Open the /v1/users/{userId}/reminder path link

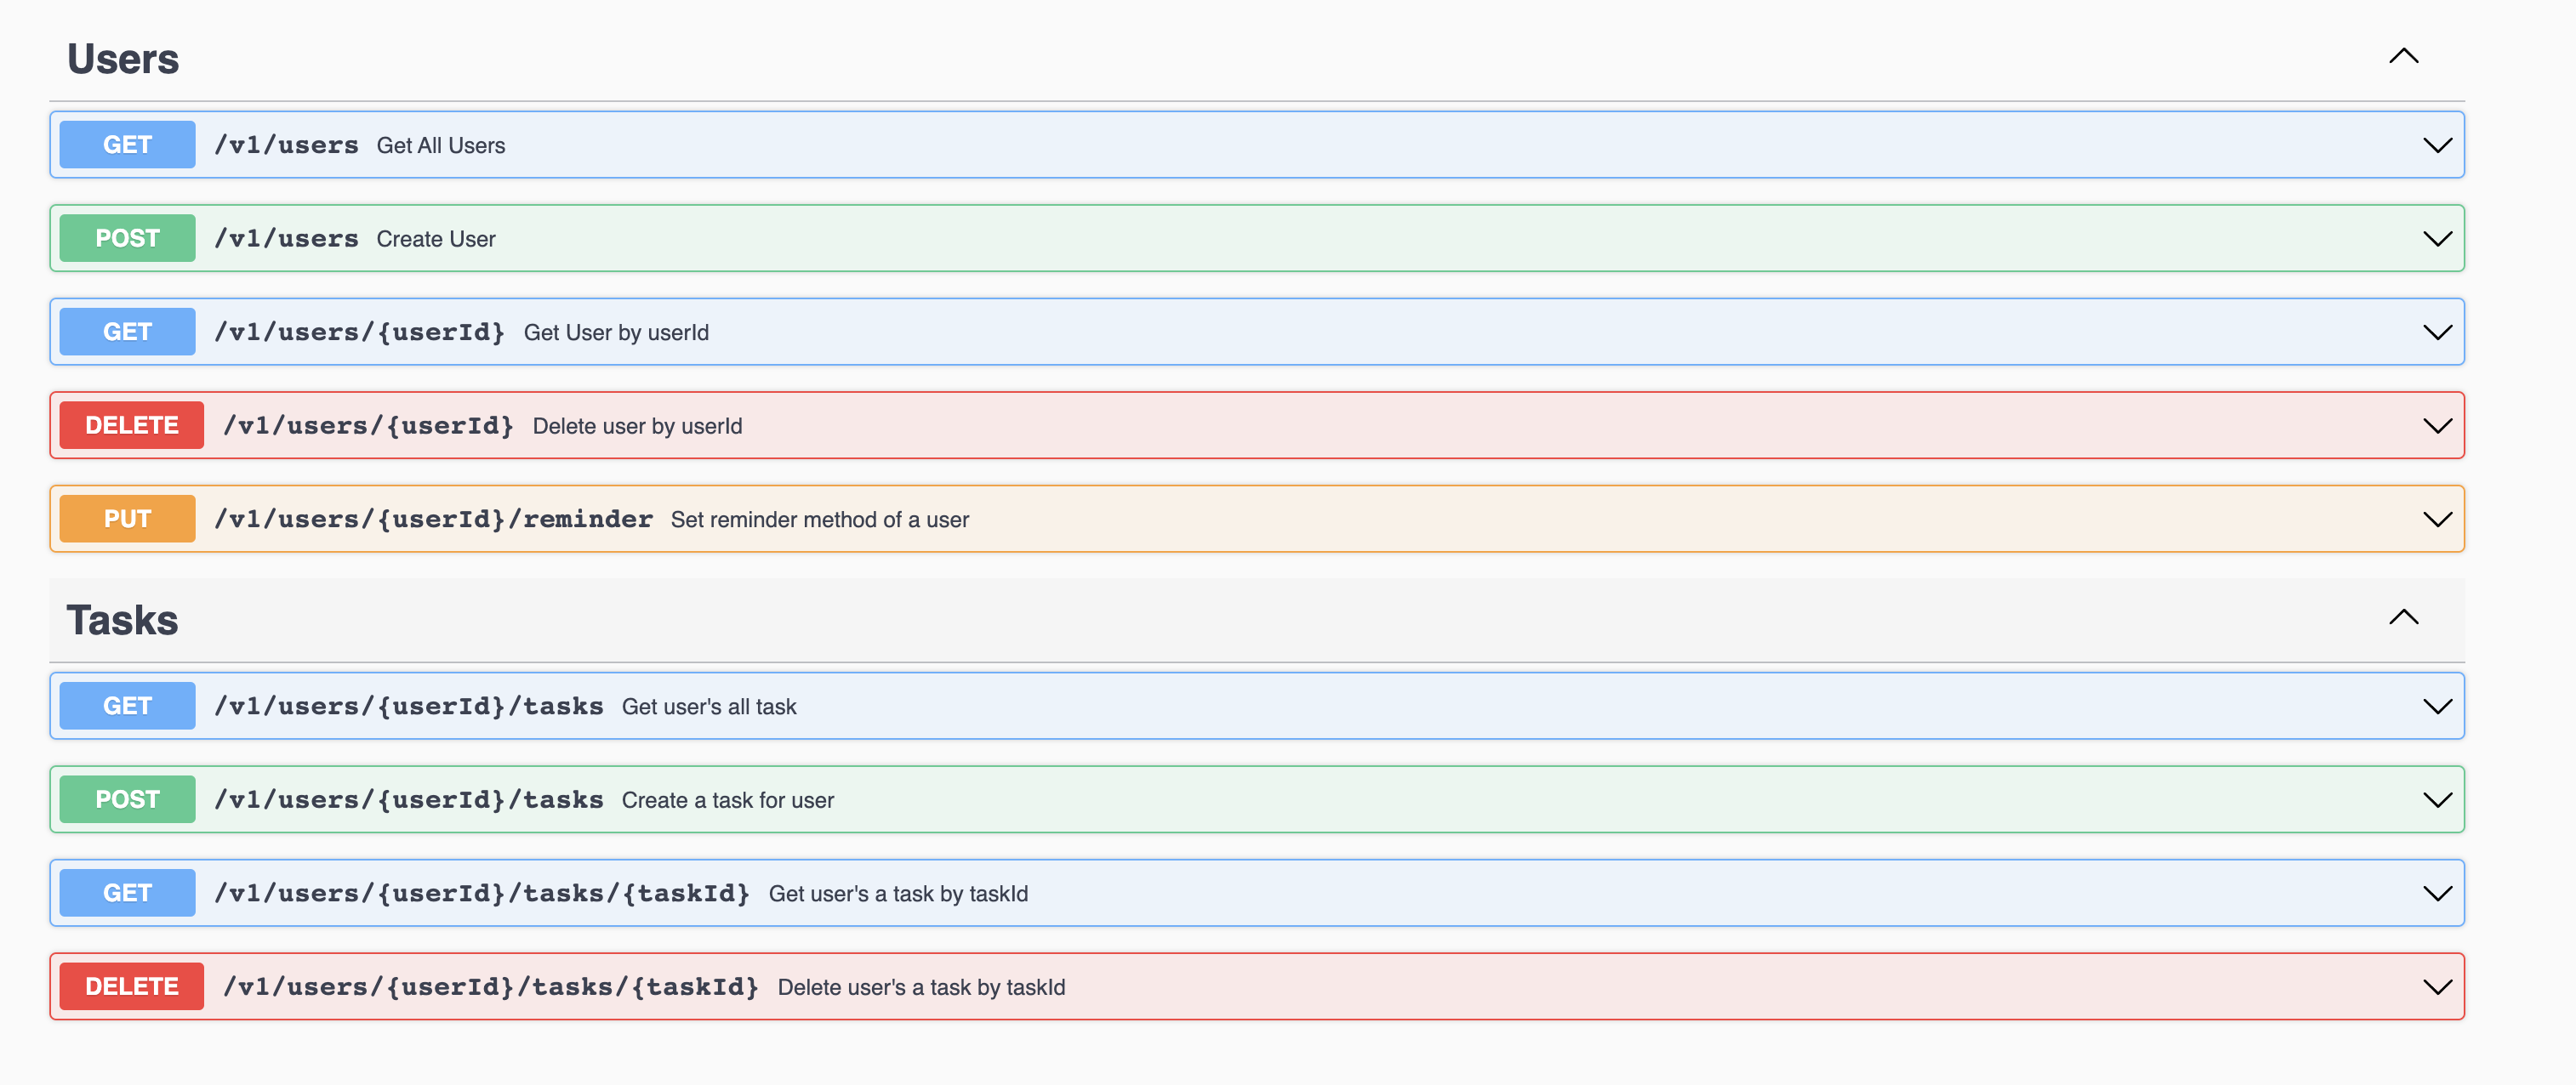click(433, 520)
